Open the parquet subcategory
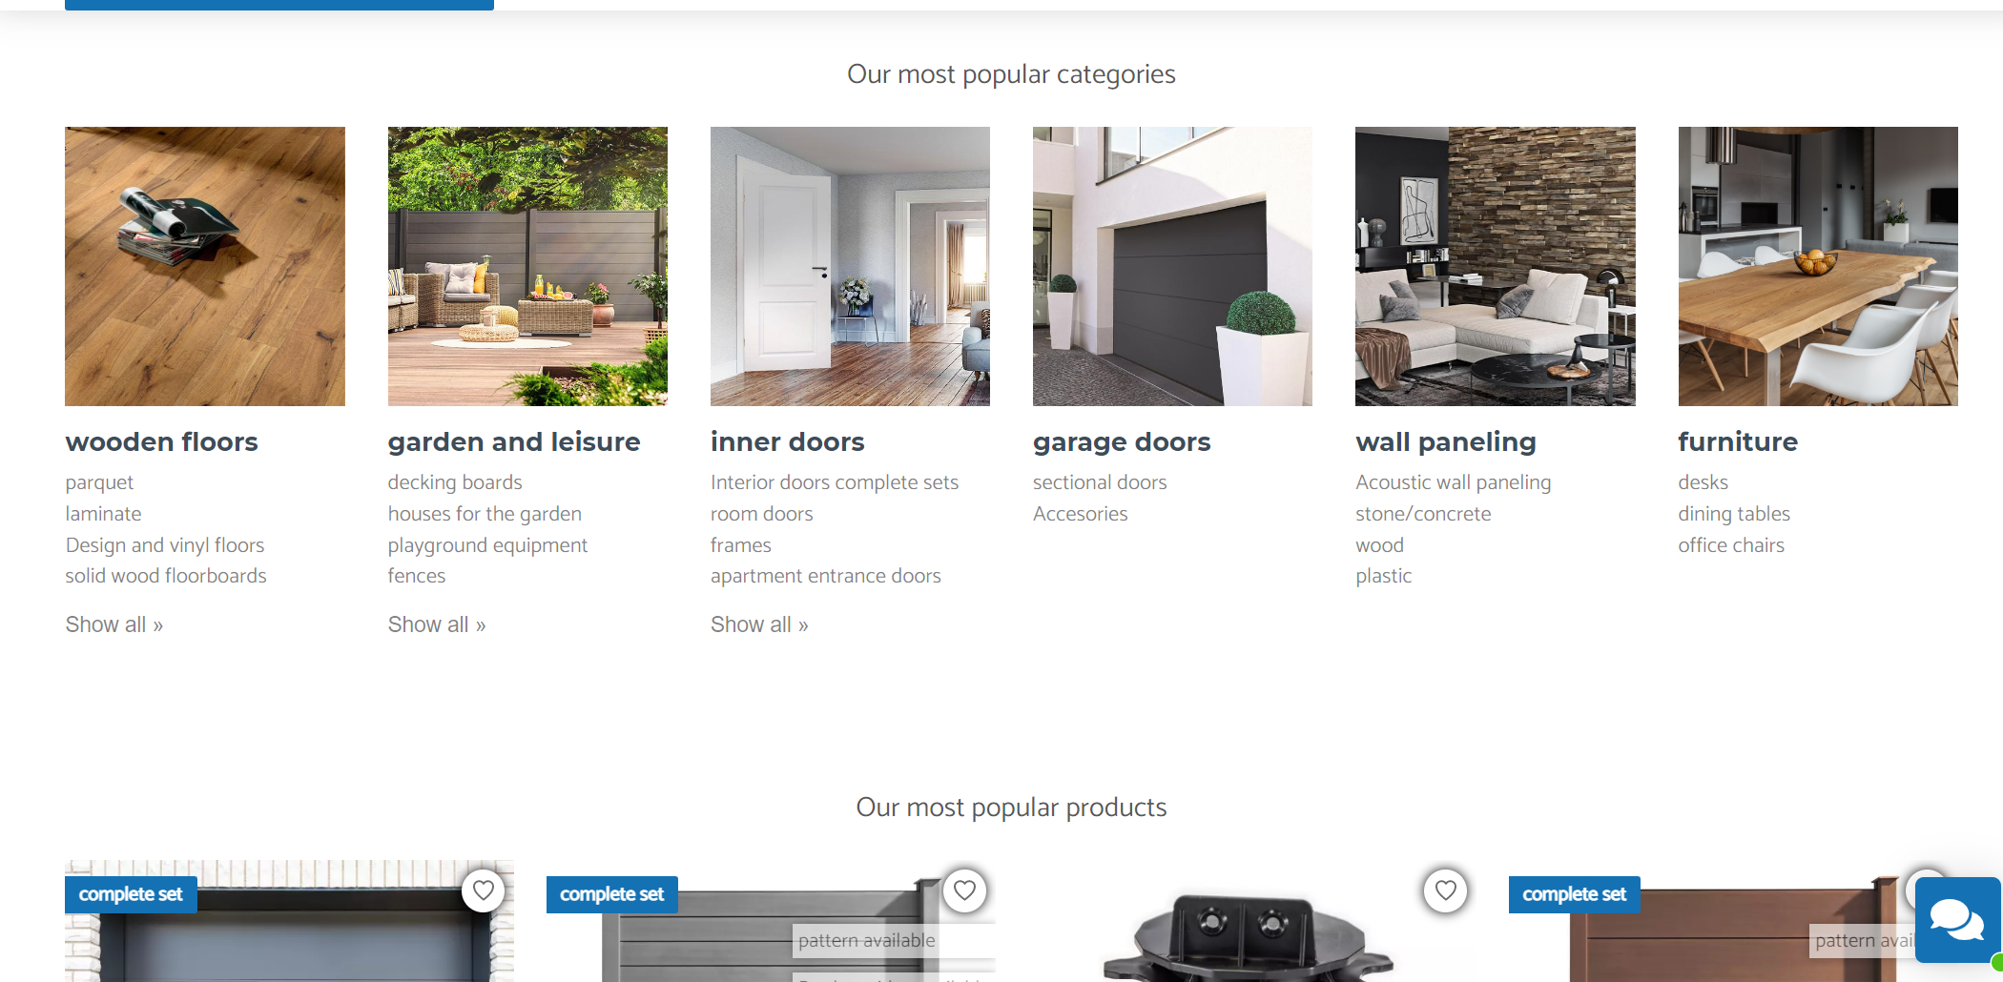 click(x=99, y=482)
